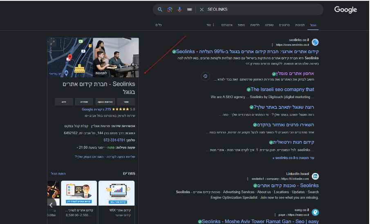Open three-dot menu beside LinkedIn URL

coord(247,179)
